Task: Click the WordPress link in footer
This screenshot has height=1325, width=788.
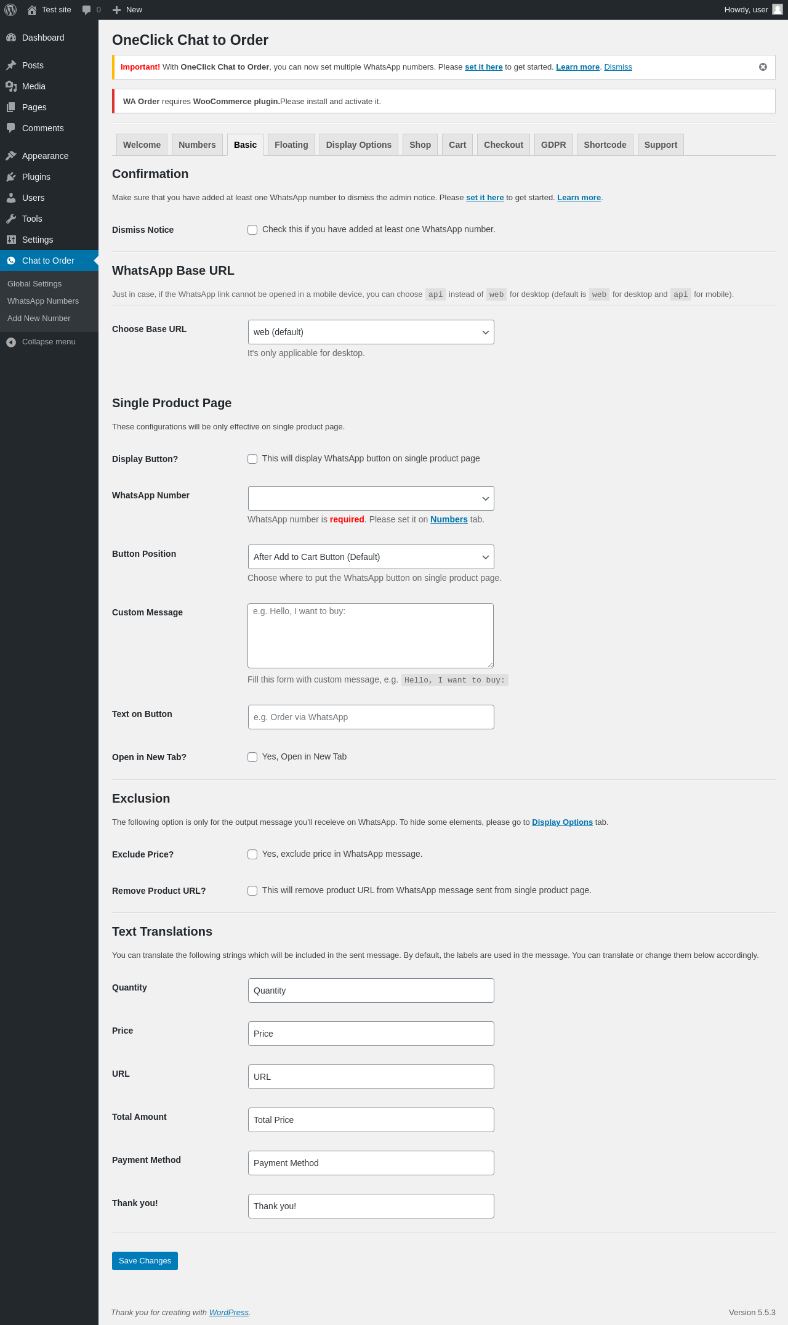Action: pos(229,1313)
